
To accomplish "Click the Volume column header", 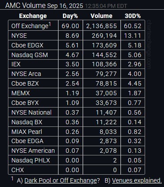I will [102, 16].
